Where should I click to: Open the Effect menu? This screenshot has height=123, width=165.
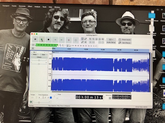tap(30, 6)
